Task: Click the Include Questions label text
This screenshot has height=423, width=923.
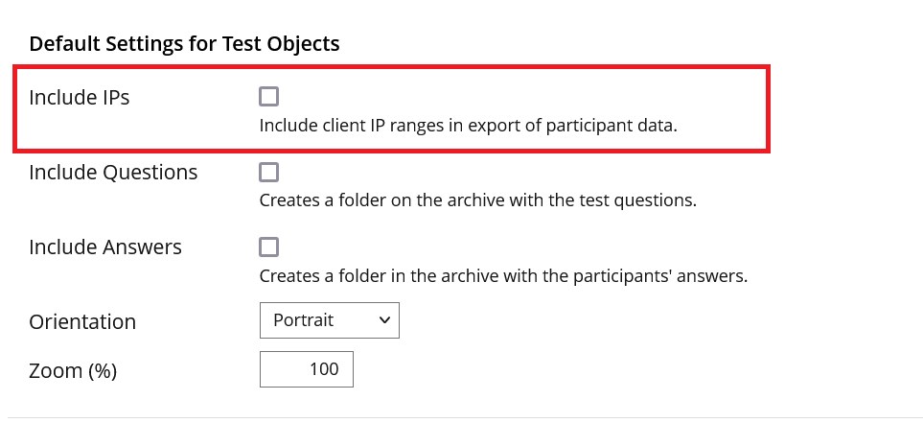Action: (113, 173)
